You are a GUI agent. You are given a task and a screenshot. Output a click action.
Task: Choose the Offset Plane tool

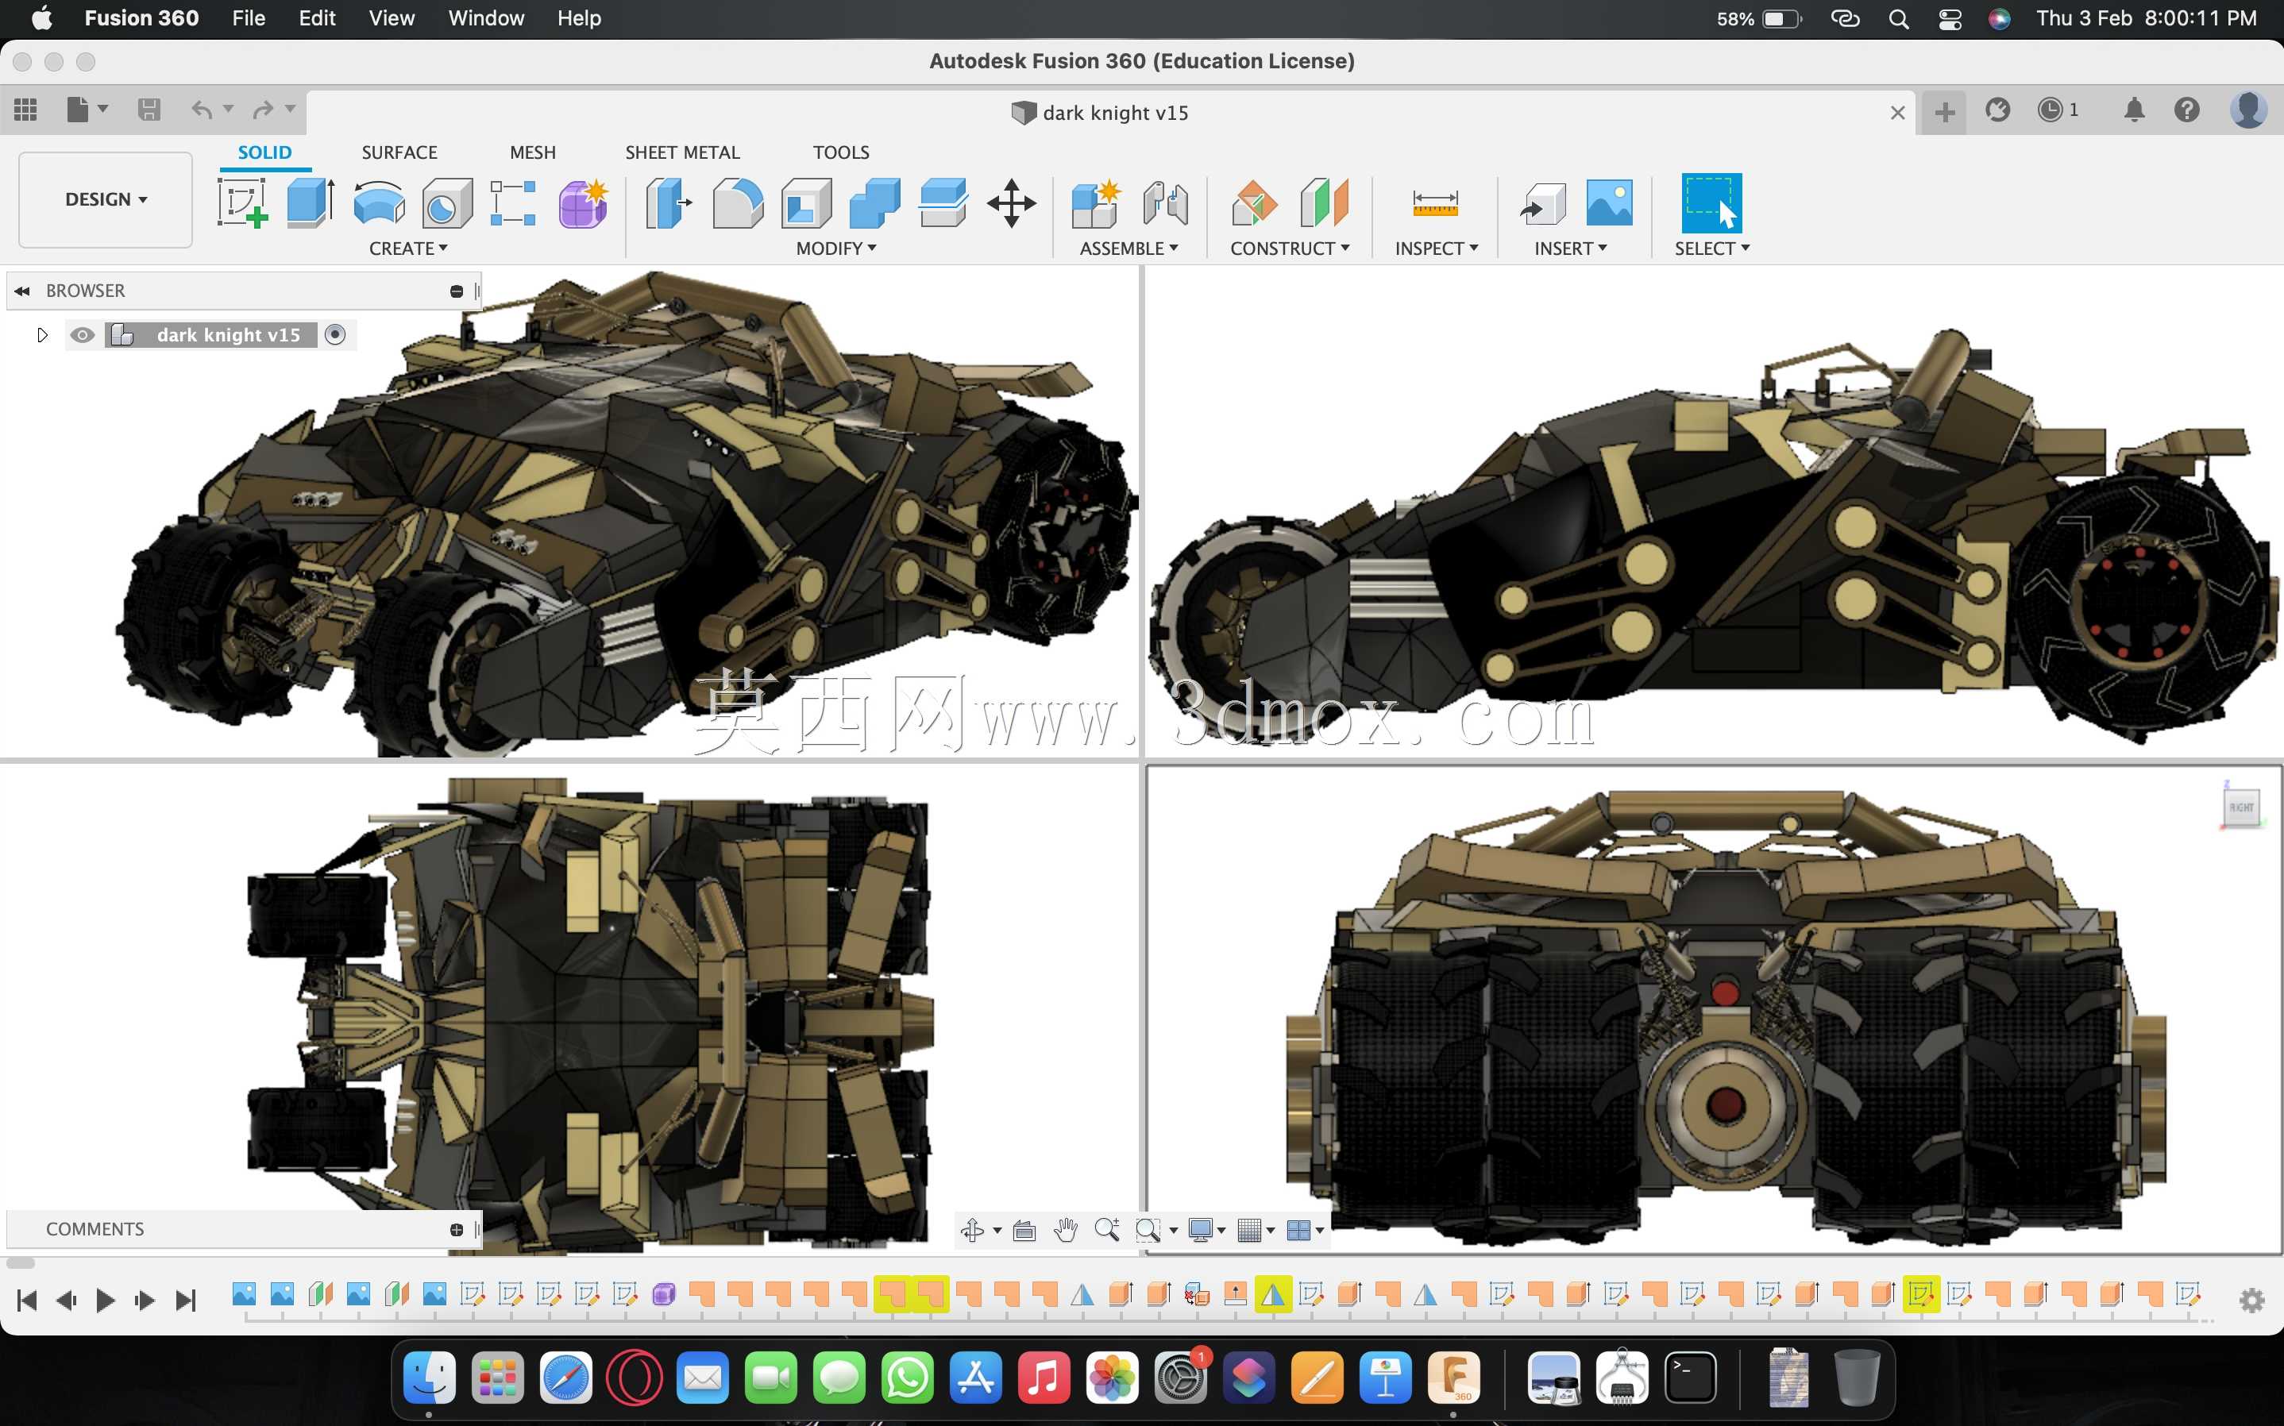1254,202
